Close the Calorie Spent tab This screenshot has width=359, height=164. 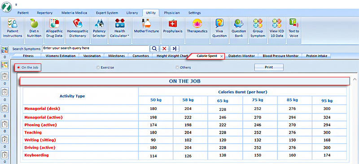point(221,56)
